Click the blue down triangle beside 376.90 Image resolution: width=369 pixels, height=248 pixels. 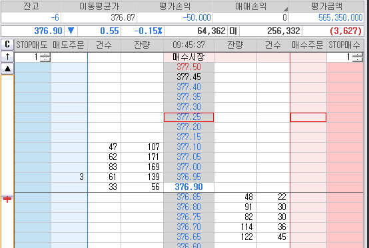tap(71, 31)
